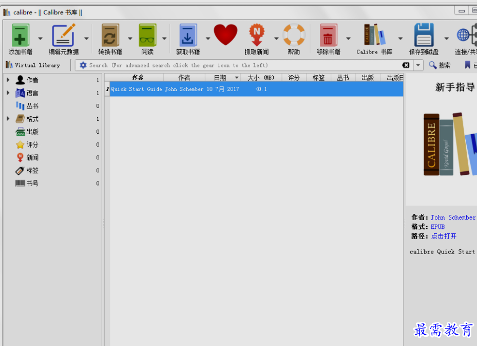Viewport: 477px width, 346px height.
Task: Expand the 语言 (Languages) tree node
Action: pyautogui.click(x=8, y=93)
